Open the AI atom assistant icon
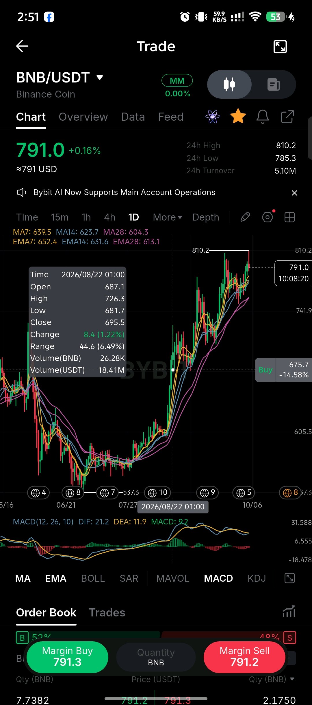The width and height of the screenshot is (312, 705). [x=213, y=117]
